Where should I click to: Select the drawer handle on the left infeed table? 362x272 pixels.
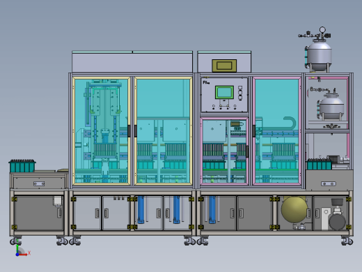tap(39, 183)
